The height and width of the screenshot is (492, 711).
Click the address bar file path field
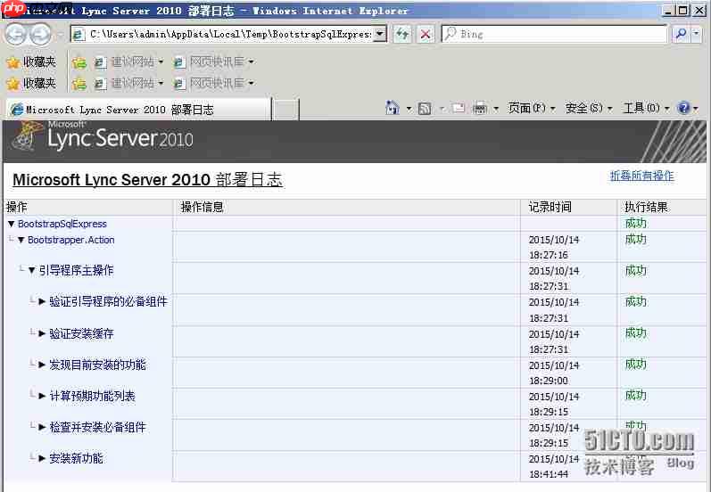pyautogui.click(x=222, y=34)
